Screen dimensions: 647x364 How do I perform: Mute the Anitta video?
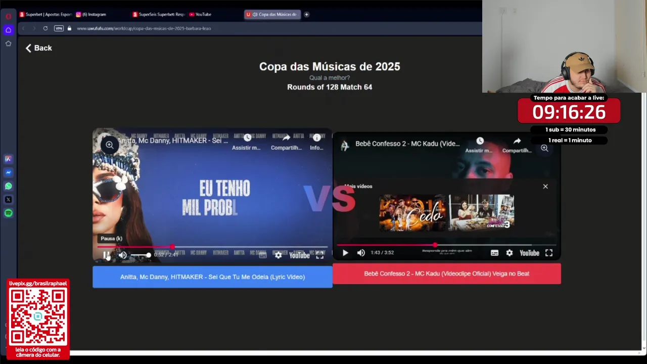[123, 255]
